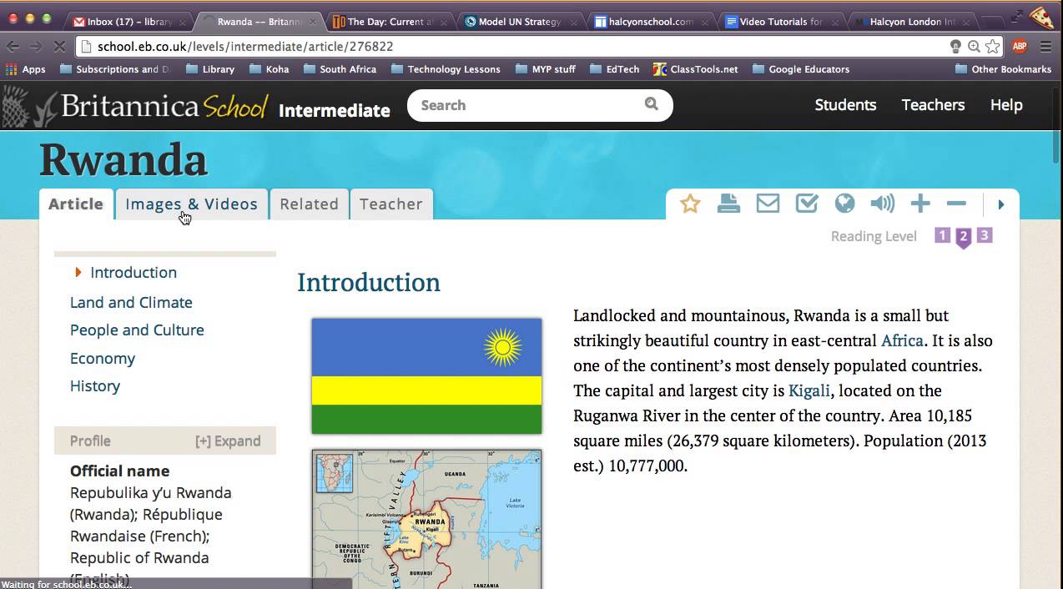Follow the Kigali link in the article

point(809,390)
